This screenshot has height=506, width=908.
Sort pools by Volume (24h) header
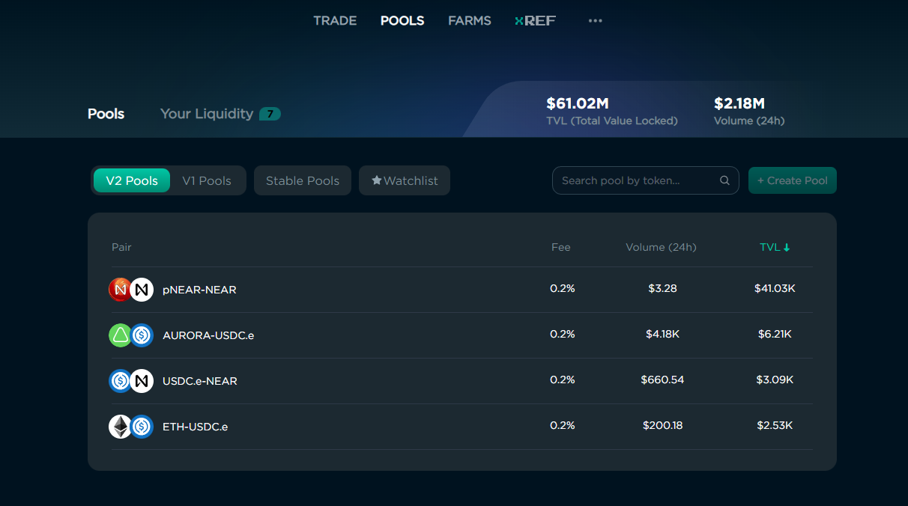[661, 247]
